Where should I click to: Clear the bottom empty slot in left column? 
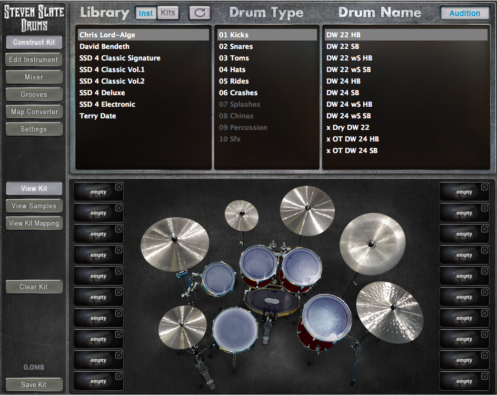pos(118,376)
